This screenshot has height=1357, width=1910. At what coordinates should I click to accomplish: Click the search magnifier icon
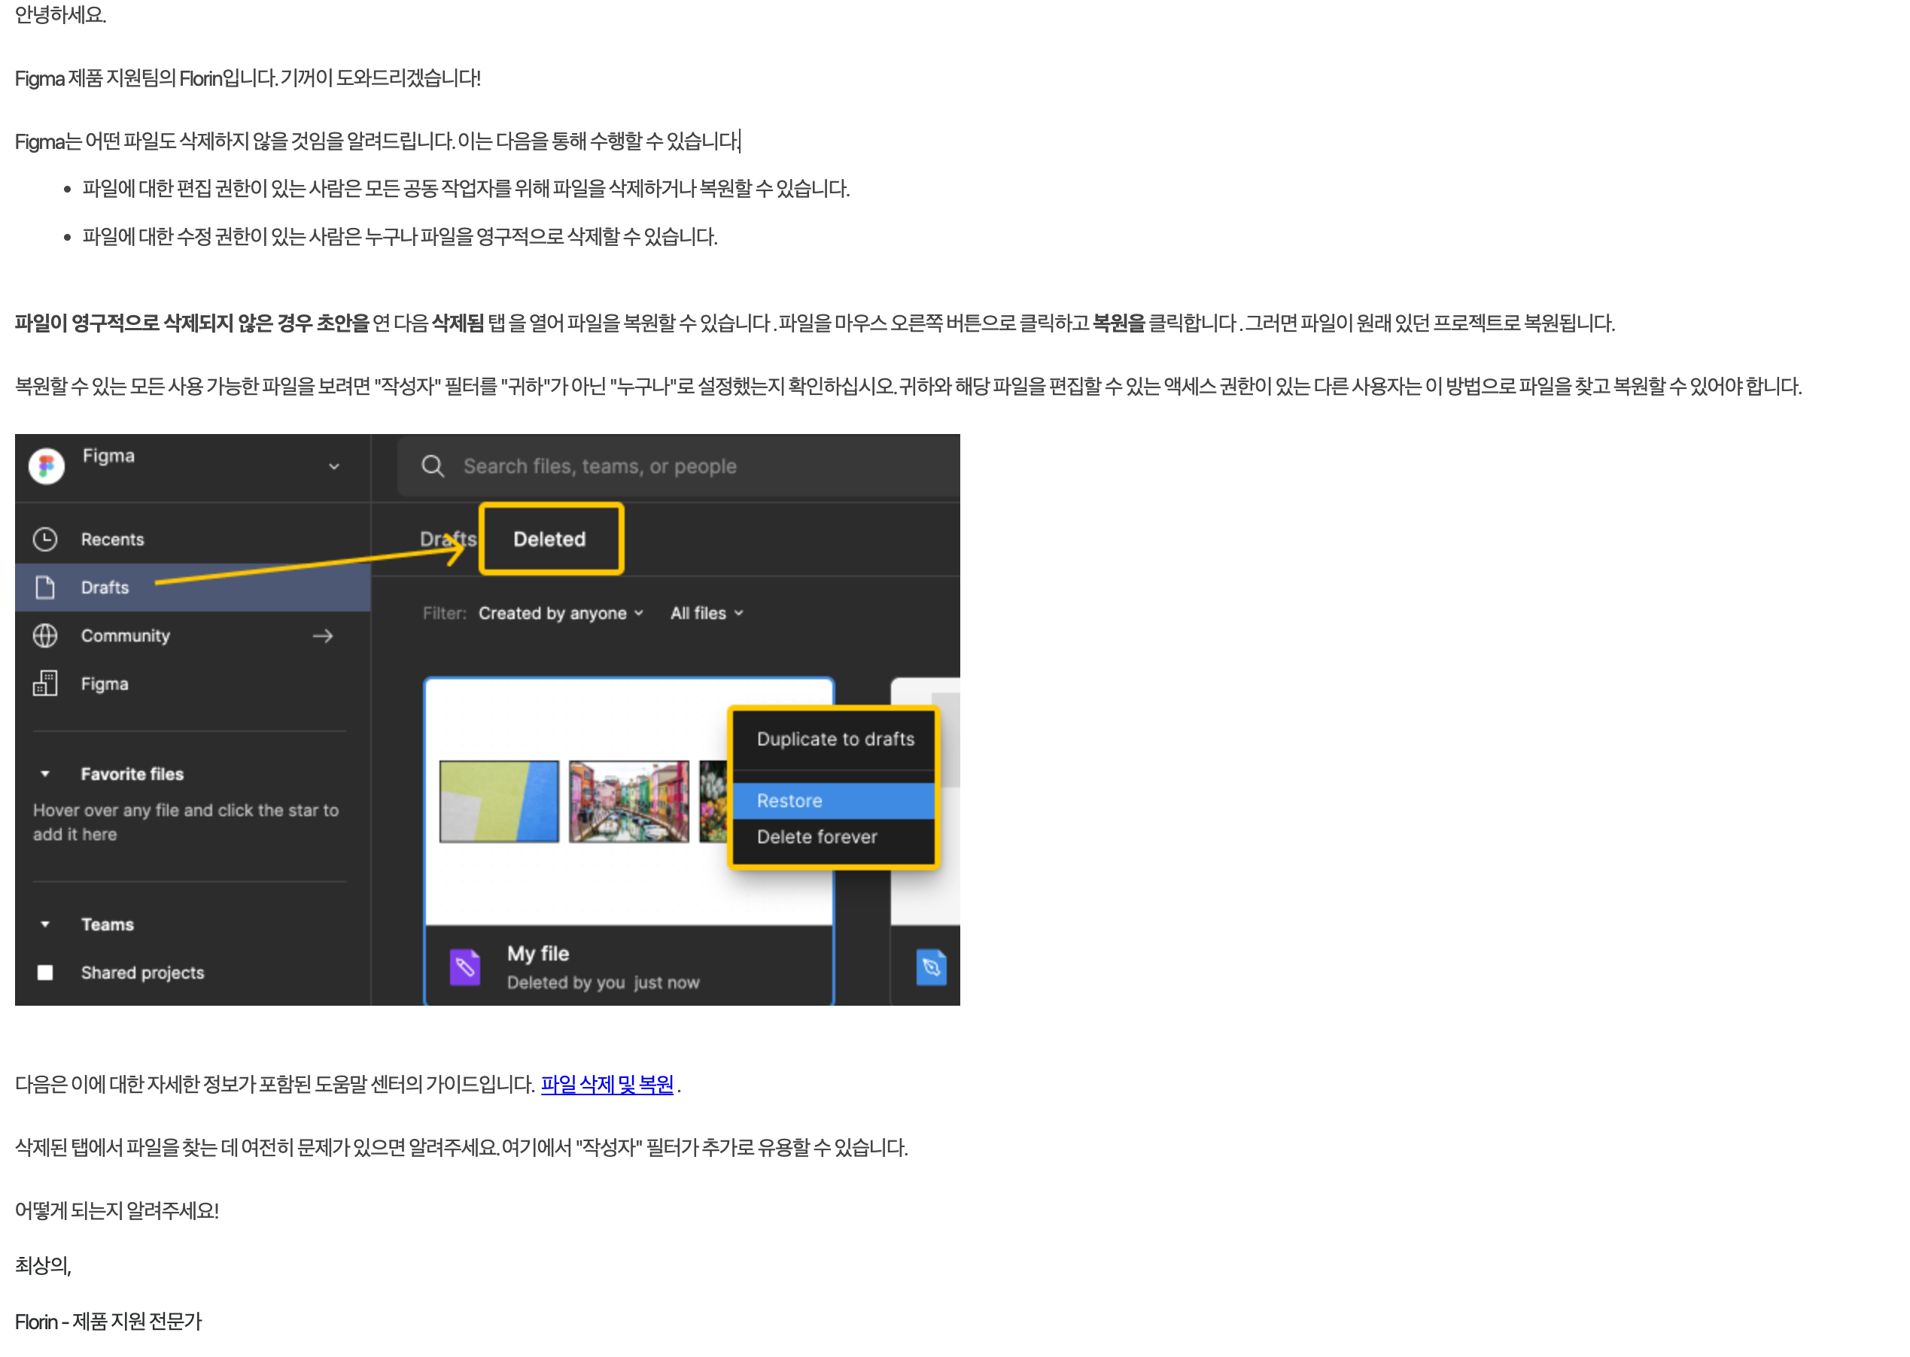(x=432, y=466)
